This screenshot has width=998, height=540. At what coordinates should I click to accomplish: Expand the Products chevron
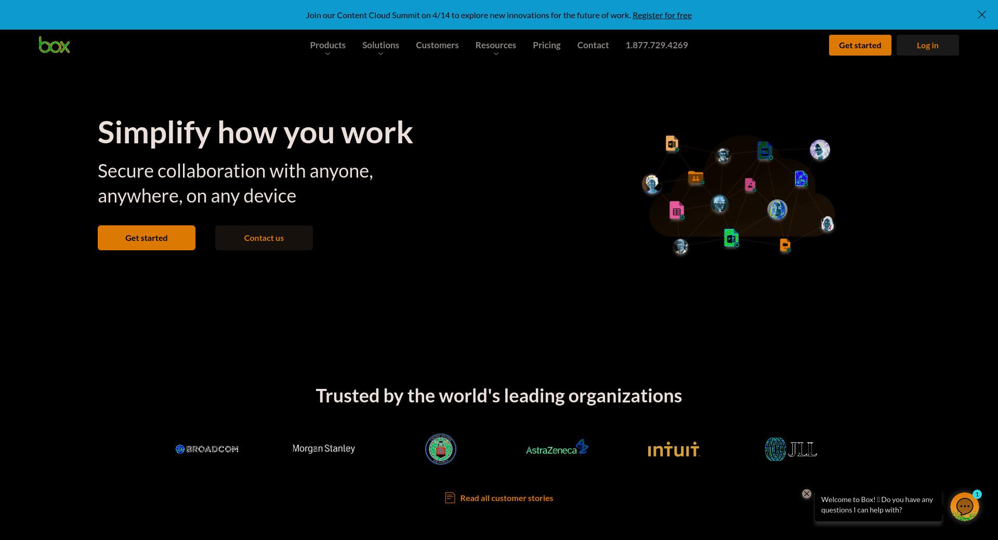[x=327, y=54]
